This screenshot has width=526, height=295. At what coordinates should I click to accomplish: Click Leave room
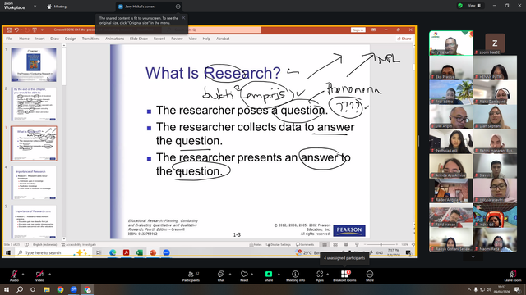click(x=513, y=276)
